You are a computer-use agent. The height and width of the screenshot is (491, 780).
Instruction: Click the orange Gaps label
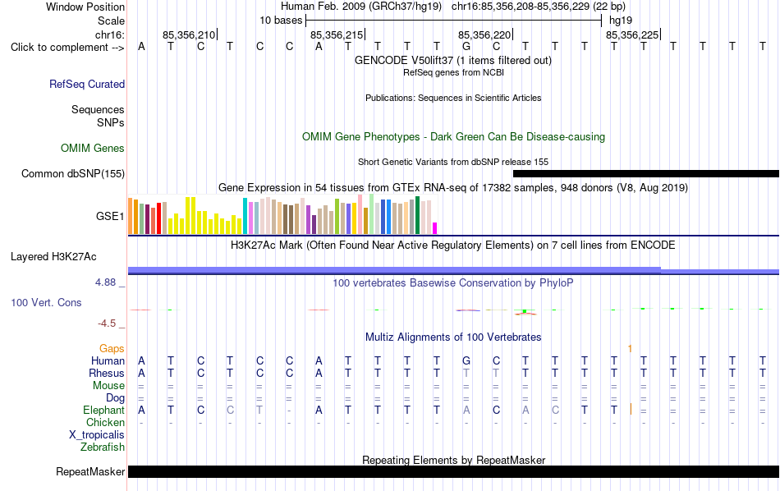[112, 349]
